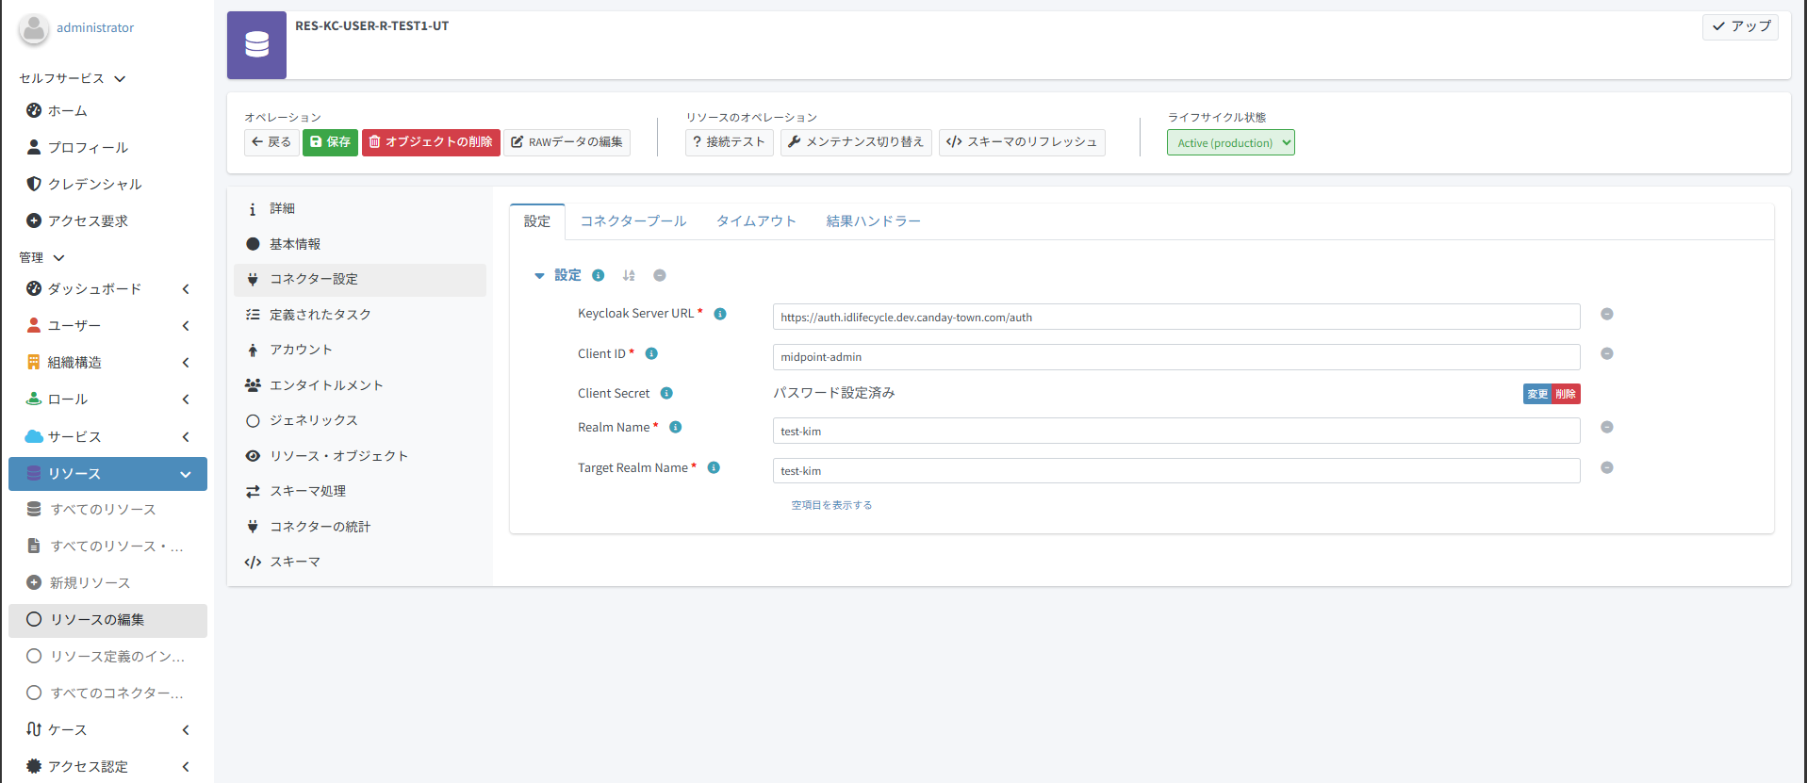The height and width of the screenshot is (783, 1807).
Task: Open コネクターの統計 menu item
Action: pyautogui.click(x=360, y=527)
